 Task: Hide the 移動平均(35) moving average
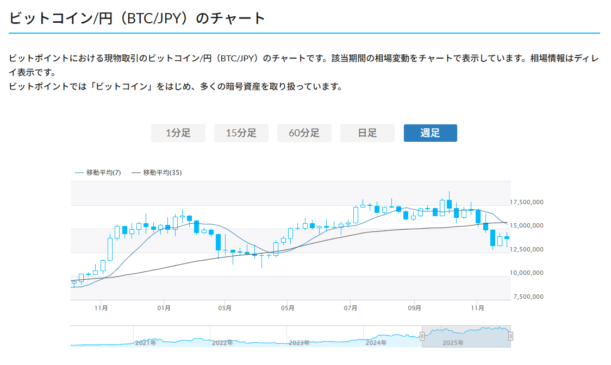point(161,172)
